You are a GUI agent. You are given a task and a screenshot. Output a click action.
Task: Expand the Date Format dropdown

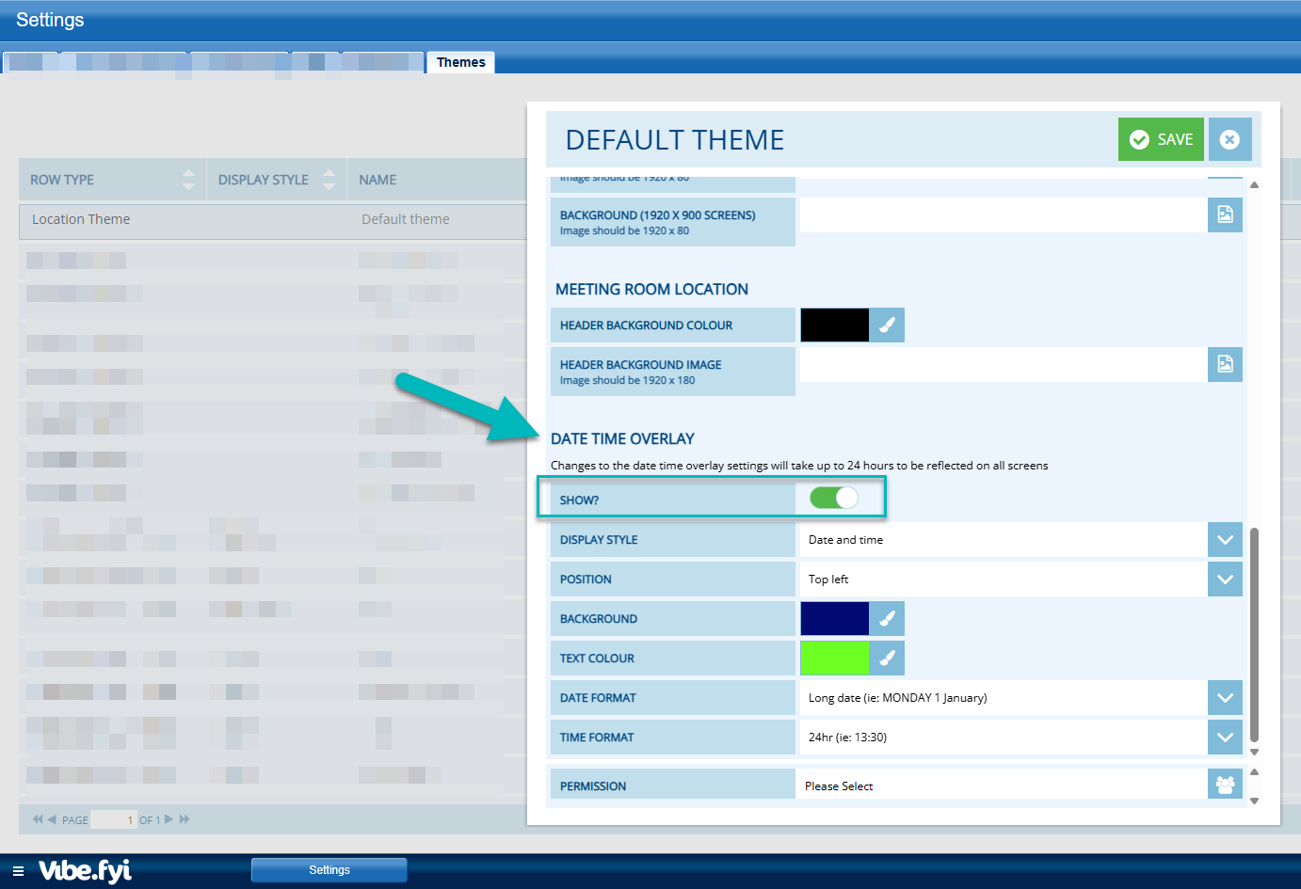pos(1225,698)
